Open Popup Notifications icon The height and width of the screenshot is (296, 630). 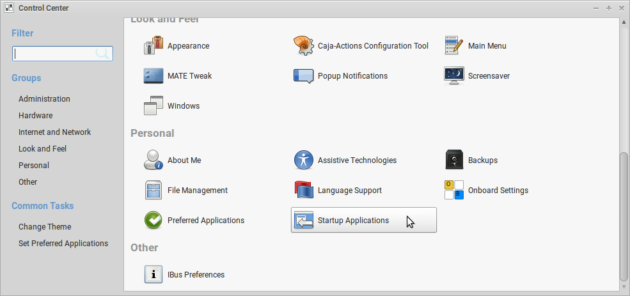pyautogui.click(x=303, y=76)
